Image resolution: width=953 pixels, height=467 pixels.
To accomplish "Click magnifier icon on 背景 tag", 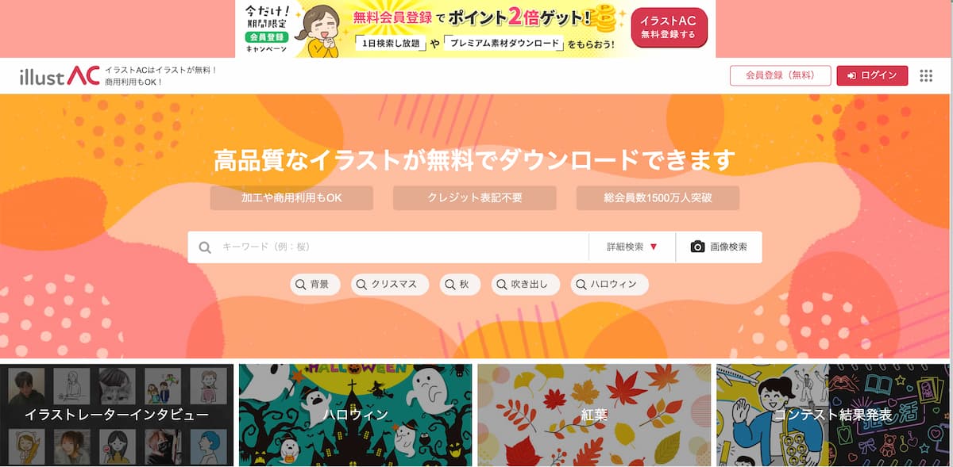I will 301,284.
